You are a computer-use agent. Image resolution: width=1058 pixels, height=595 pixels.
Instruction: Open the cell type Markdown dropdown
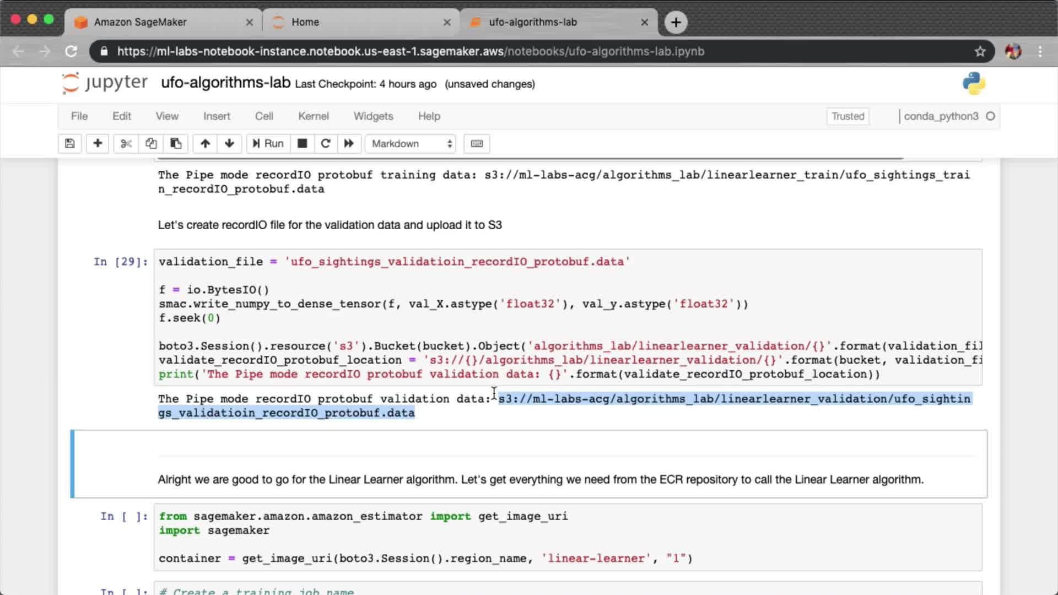click(x=411, y=143)
